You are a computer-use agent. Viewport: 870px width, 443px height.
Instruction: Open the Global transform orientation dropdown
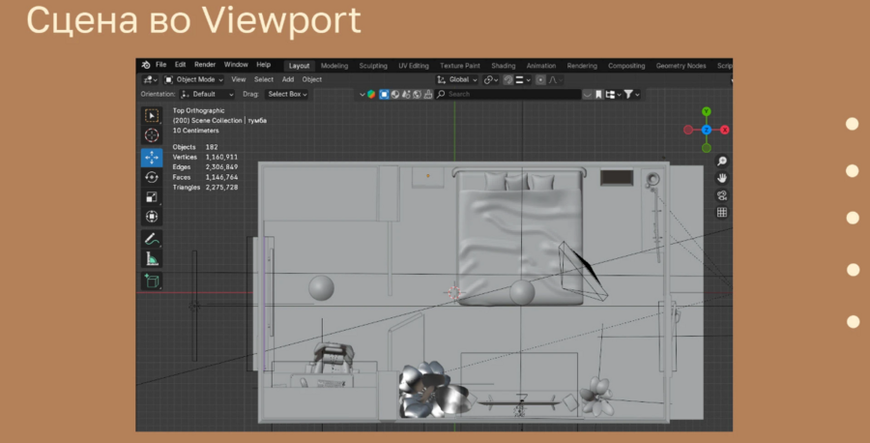pos(457,79)
